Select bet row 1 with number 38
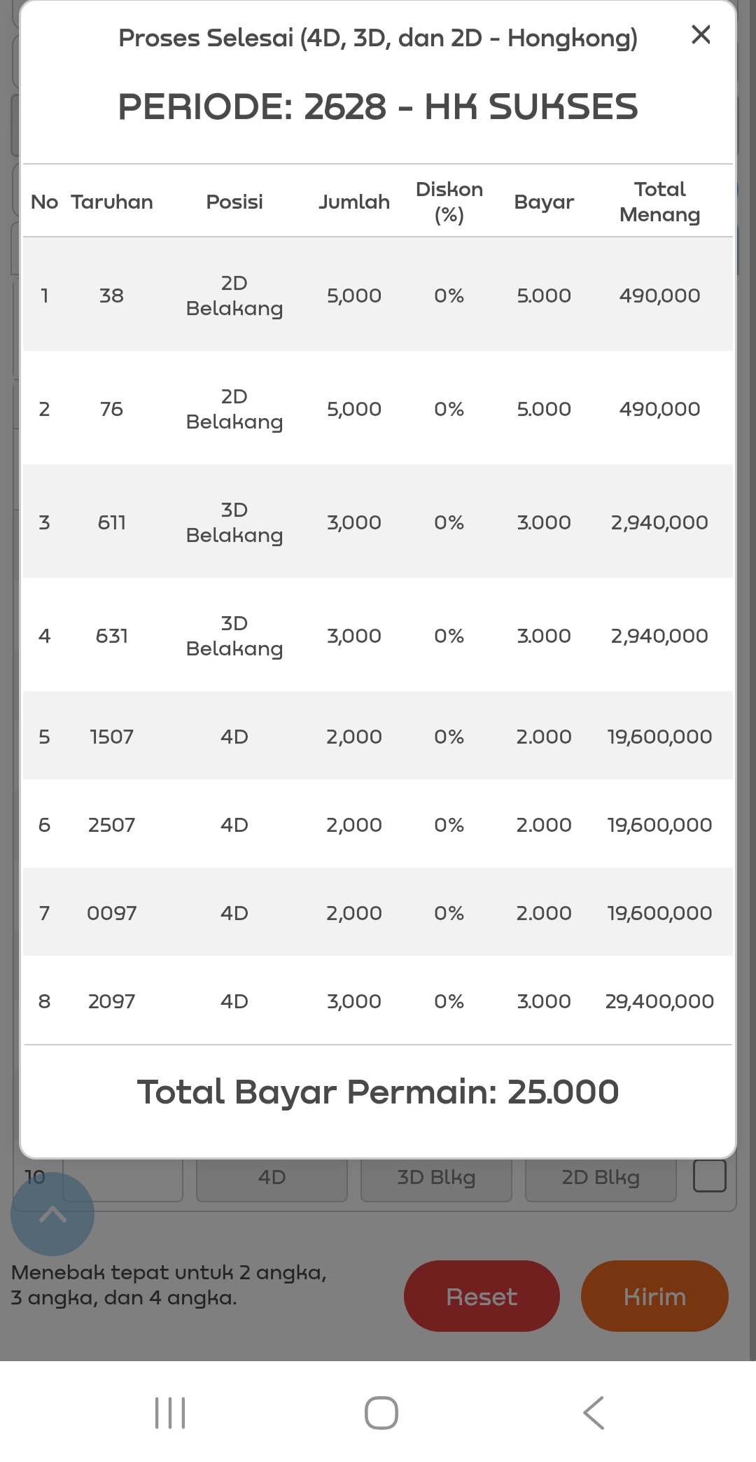Viewport: 756px width, 1462px height. click(111, 295)
